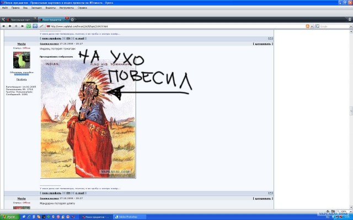Image resolution: width=353 pixels, height=220 pixels.
Task: Expand the Google search dropdown arrow
Action: point(351,26)
